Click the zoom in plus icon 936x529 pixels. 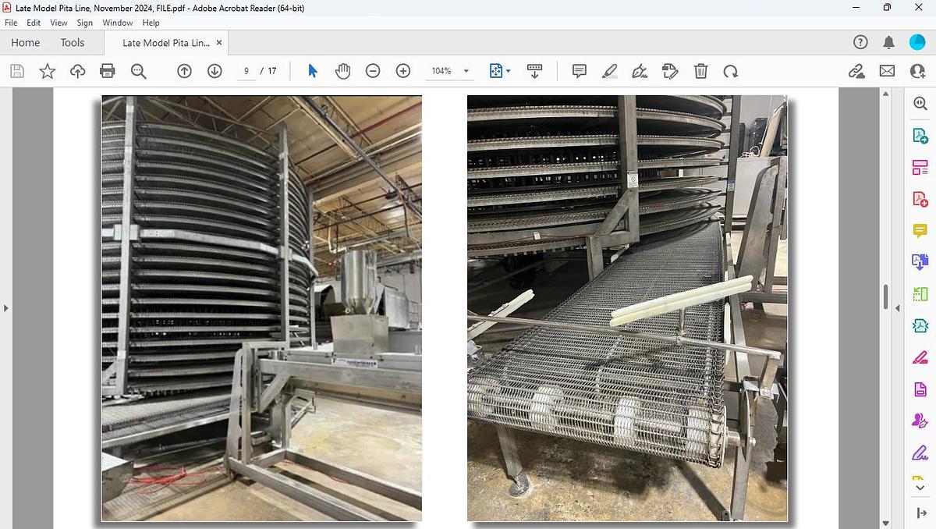pos(403,71)
